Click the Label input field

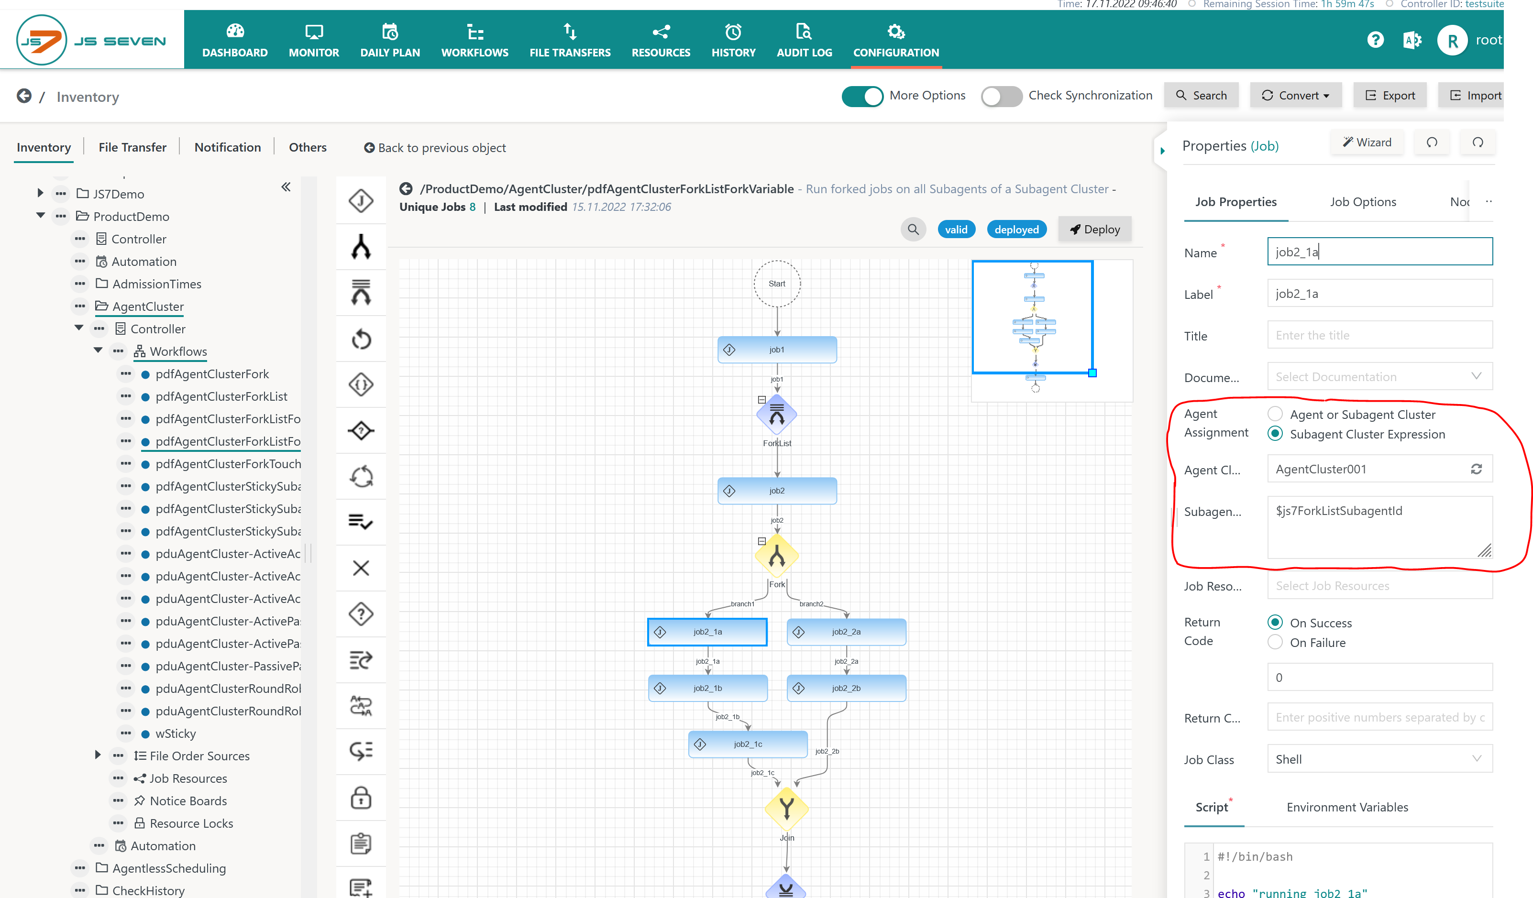1379,293
